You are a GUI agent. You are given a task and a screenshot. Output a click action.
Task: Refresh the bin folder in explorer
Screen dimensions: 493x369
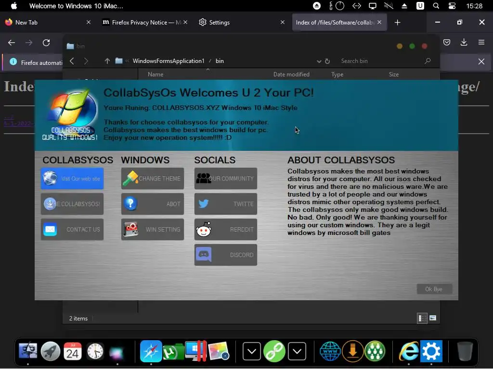pyautogui.click(x=327, y=61)
